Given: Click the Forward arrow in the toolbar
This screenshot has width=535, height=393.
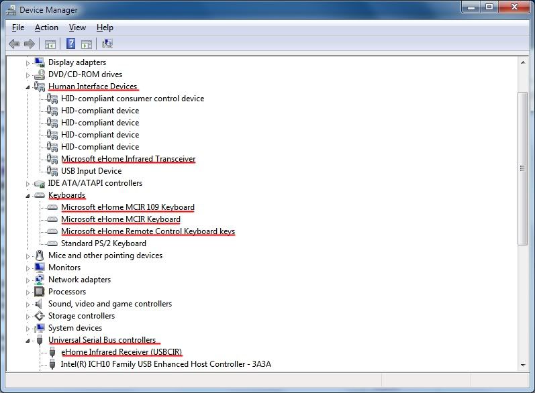Looking at the screenshot, I should click(30, 44).
